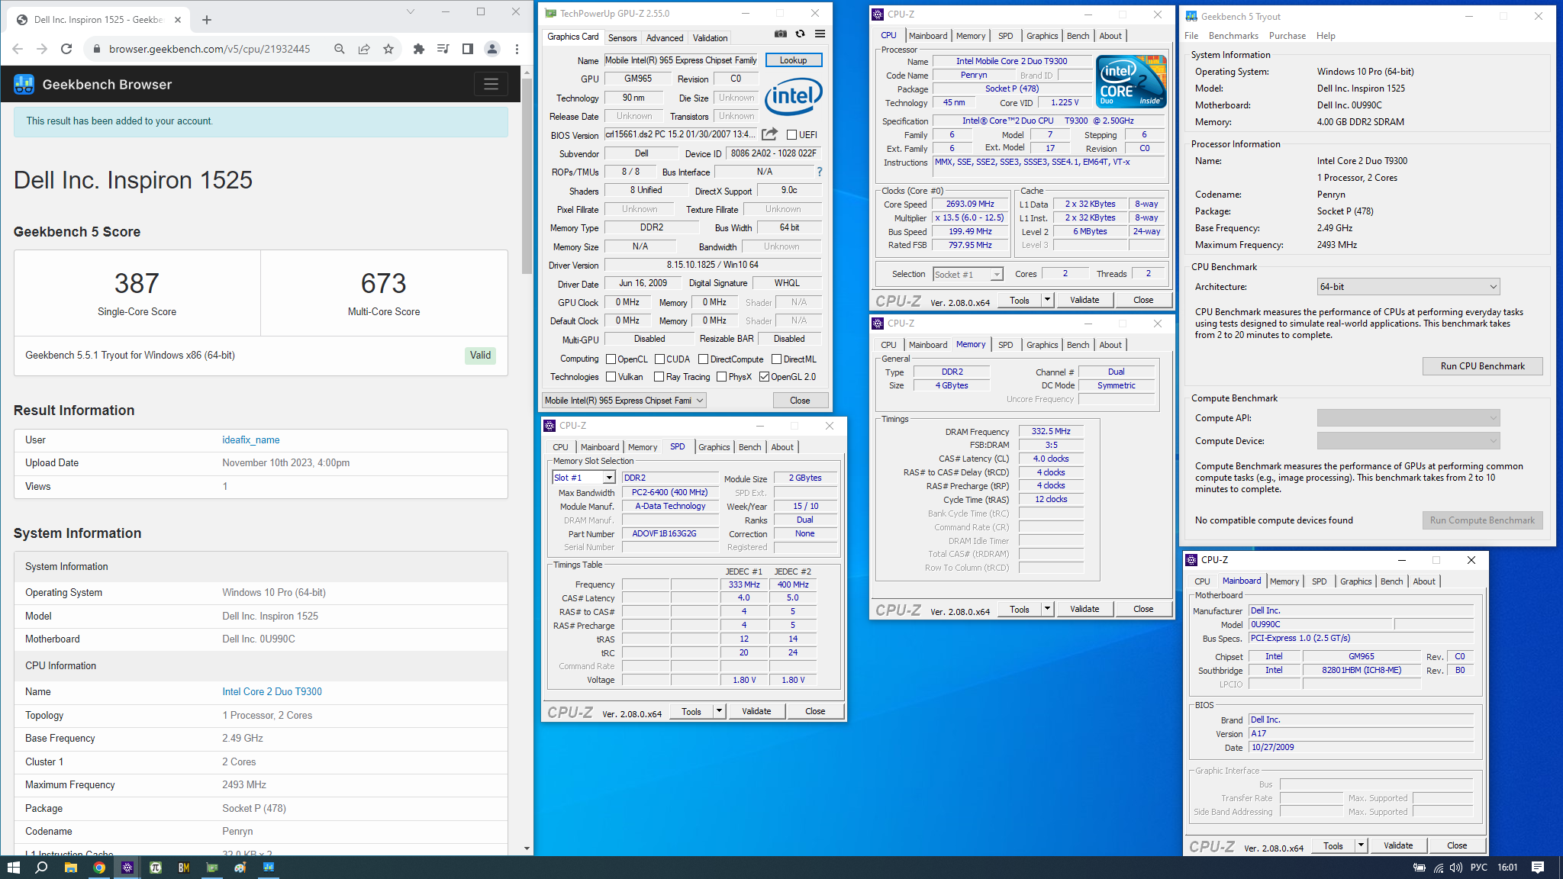This screenshot has width=1563, height=879.
Task: Open the Purchase menu in Geekbench
Action: coord(1287,36)
